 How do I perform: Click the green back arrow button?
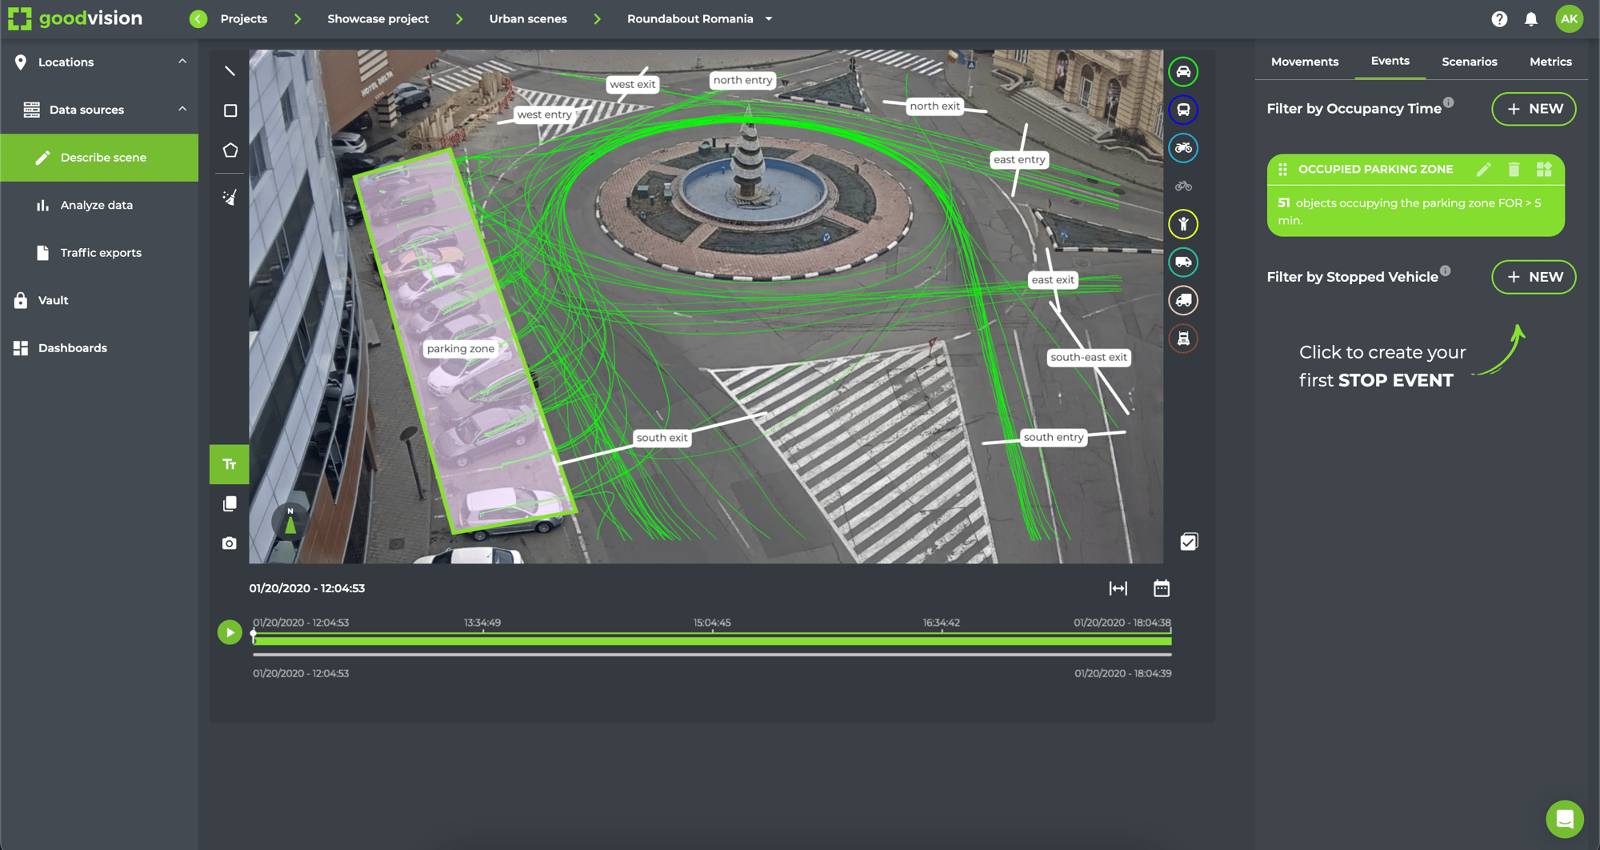click(x=198, y=18)
